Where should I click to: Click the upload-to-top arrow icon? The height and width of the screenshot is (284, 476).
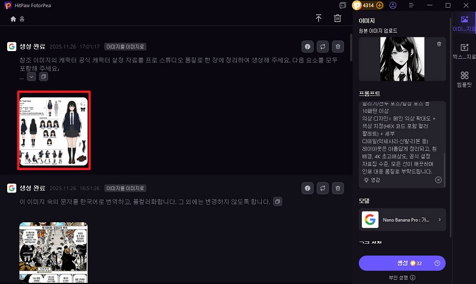(x=318, y=18)
